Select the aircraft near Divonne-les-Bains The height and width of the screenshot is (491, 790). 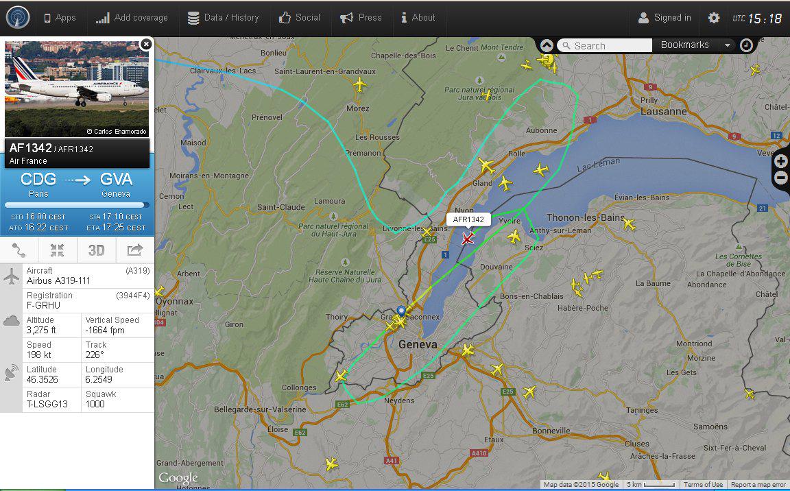pos(427,232)
